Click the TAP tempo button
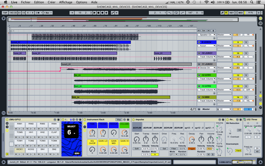265x166 pixels. (x=5, y=13)
